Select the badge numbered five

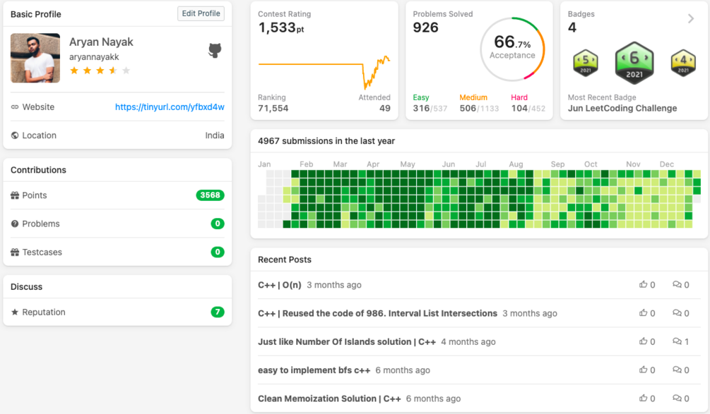[586, 63]
